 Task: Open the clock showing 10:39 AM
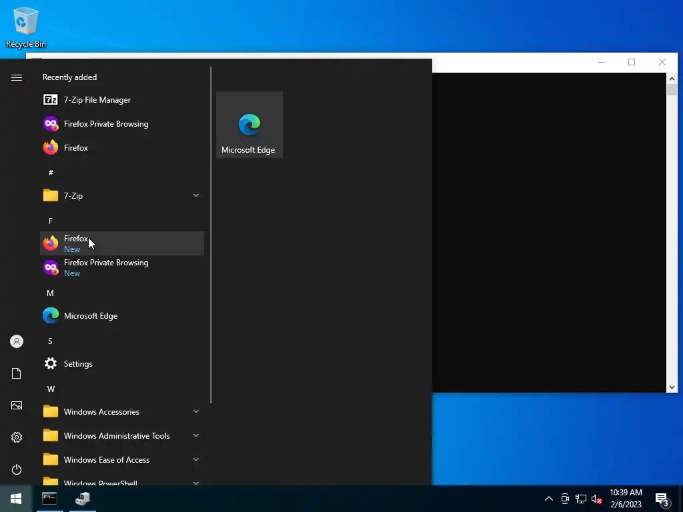click(x=626, y=499)
